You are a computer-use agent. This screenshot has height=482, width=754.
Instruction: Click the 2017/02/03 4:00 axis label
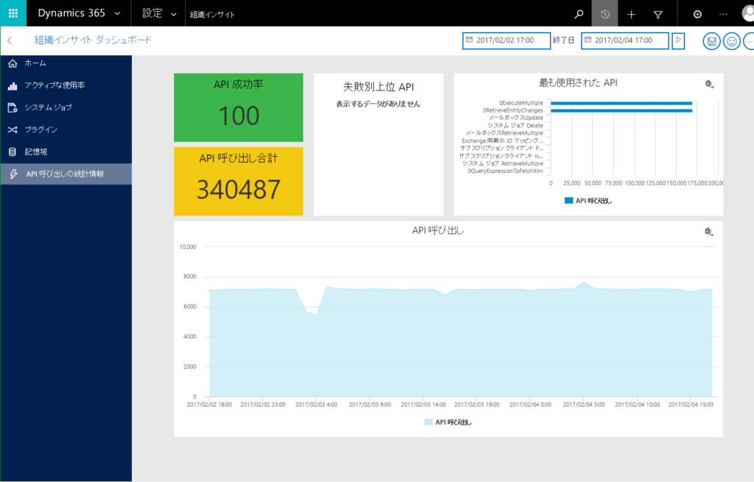(317, 405)
